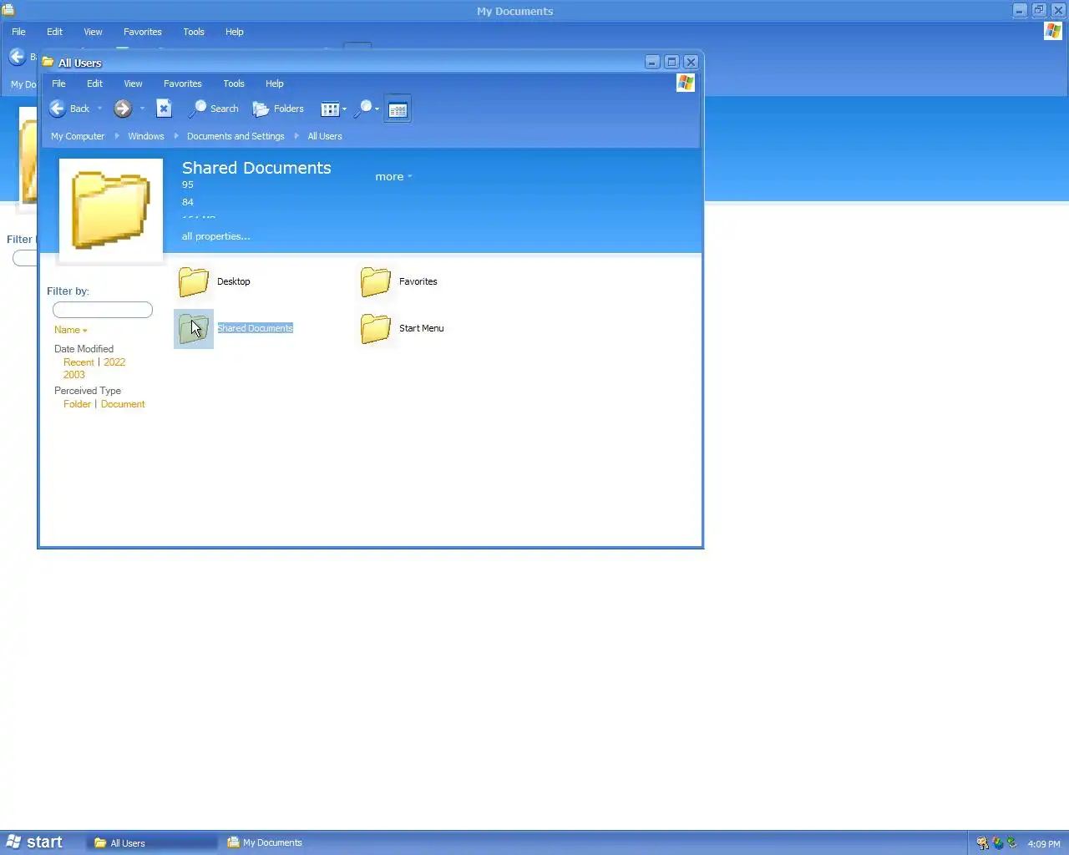This screenshot has width=1069, height=855.
Task: Go to Windows breadcrumb
Action: click(146, 136)
